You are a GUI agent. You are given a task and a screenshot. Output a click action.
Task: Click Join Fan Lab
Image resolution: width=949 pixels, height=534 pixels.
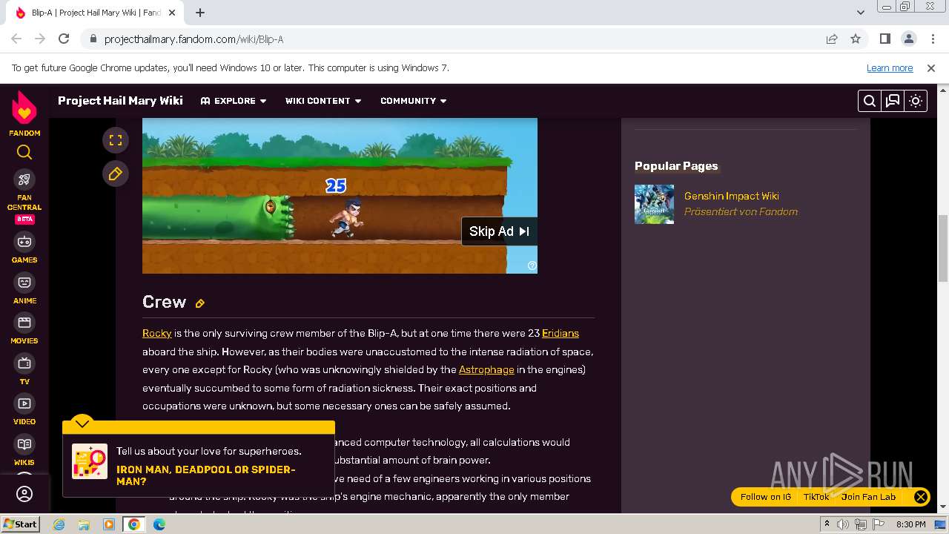point(868,497)
